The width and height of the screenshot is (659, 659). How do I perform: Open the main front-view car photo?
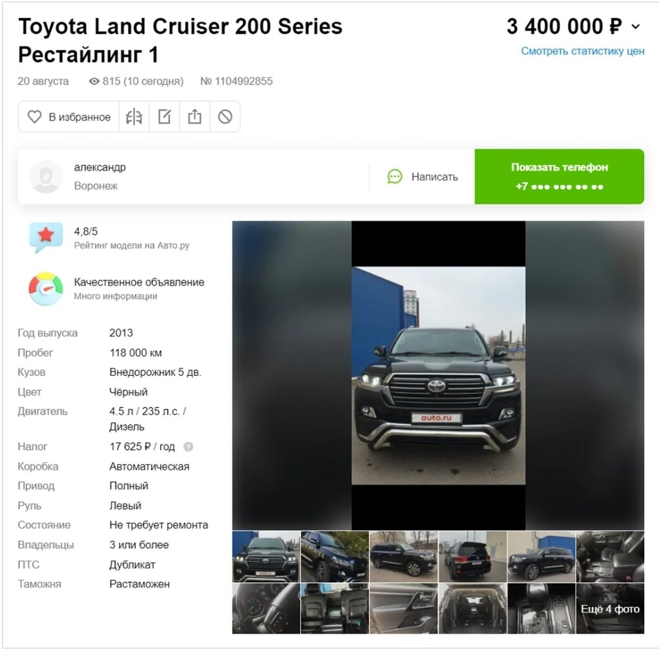438,375
